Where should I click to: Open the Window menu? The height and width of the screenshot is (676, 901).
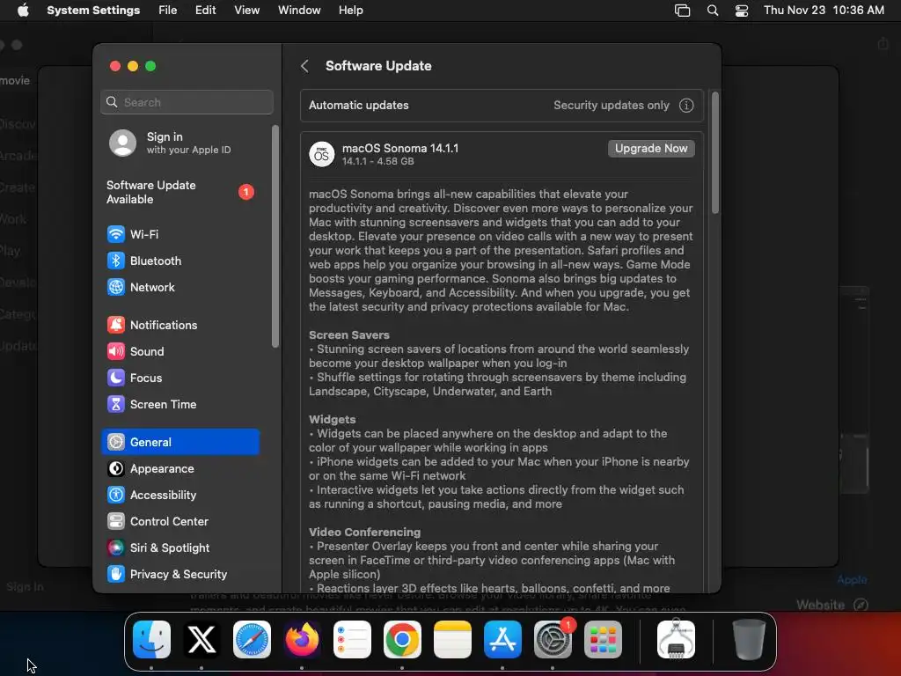tap(299, 11)
